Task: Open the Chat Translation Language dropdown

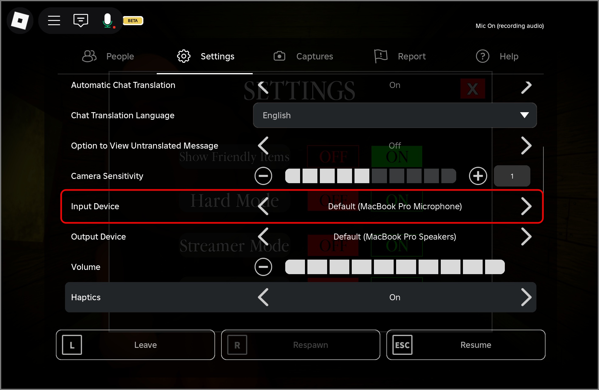Action: point(394,115)
